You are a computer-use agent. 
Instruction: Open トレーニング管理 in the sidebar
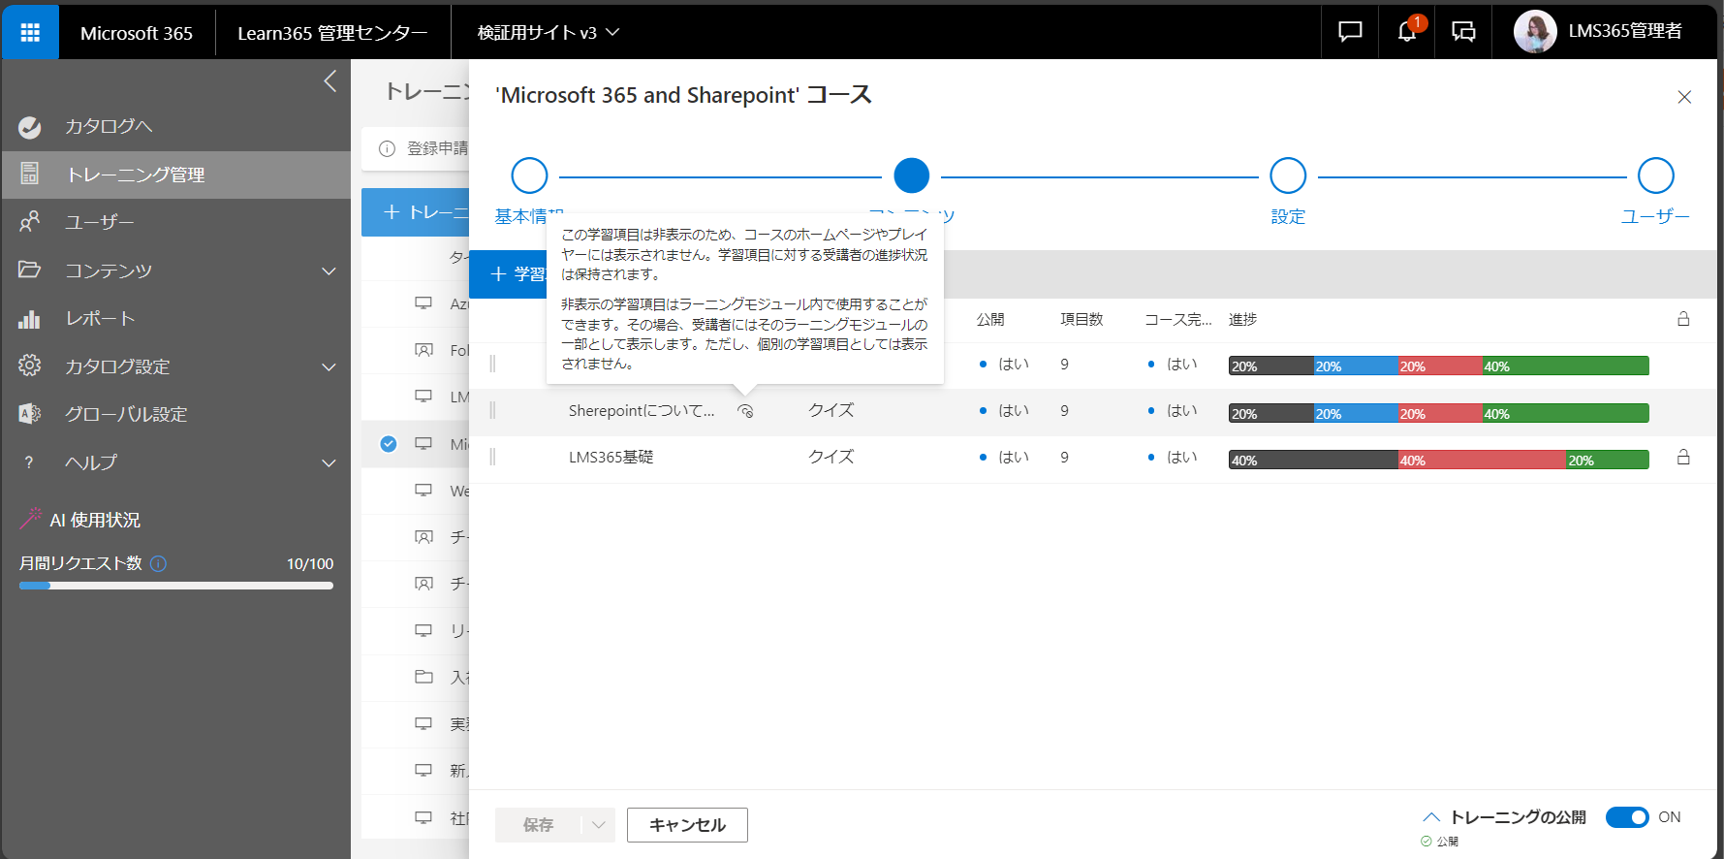tap(176, 175)
